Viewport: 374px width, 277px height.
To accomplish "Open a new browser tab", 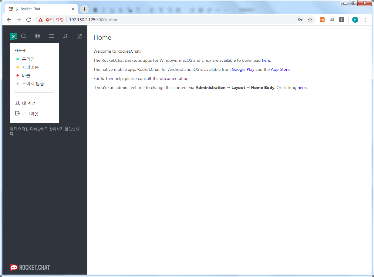I will coord(84,9).
